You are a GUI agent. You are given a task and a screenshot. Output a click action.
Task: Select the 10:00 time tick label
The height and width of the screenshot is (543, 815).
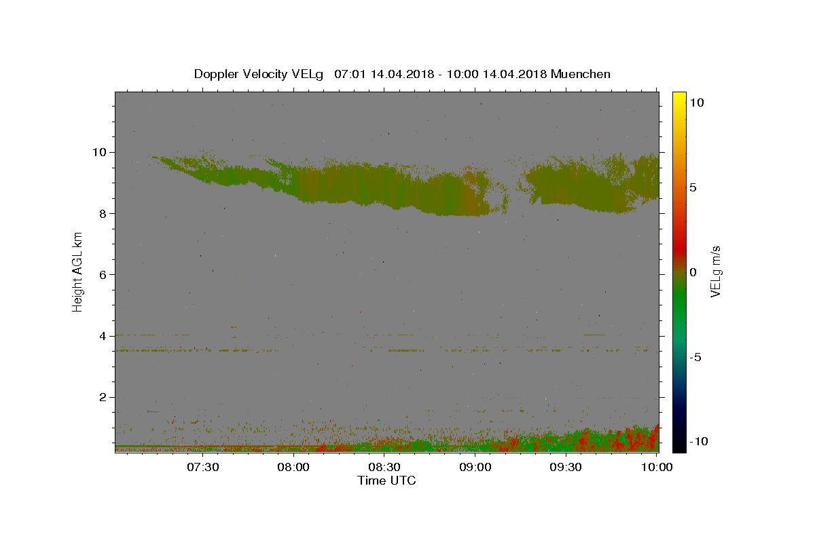pyautogui.click(x=656, y=467)
